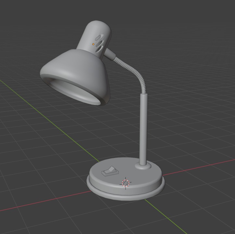This screenshot has height=234, width=235.
Task: Click the middle vent slot on housing
Action: (99, 43)
